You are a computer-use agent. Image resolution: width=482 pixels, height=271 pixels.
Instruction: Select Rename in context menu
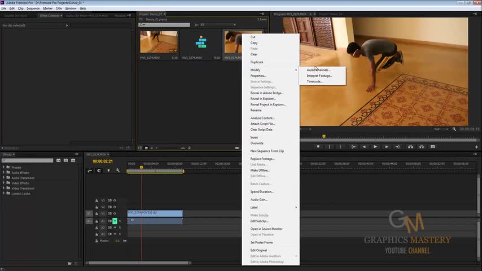(x=256, y=110)
